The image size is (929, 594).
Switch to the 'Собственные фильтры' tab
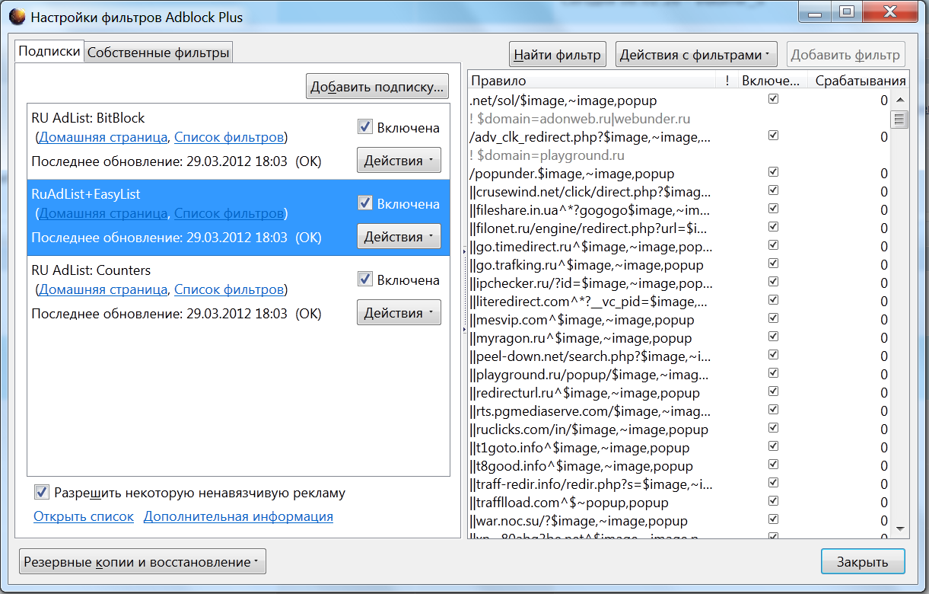click(158, 53)
